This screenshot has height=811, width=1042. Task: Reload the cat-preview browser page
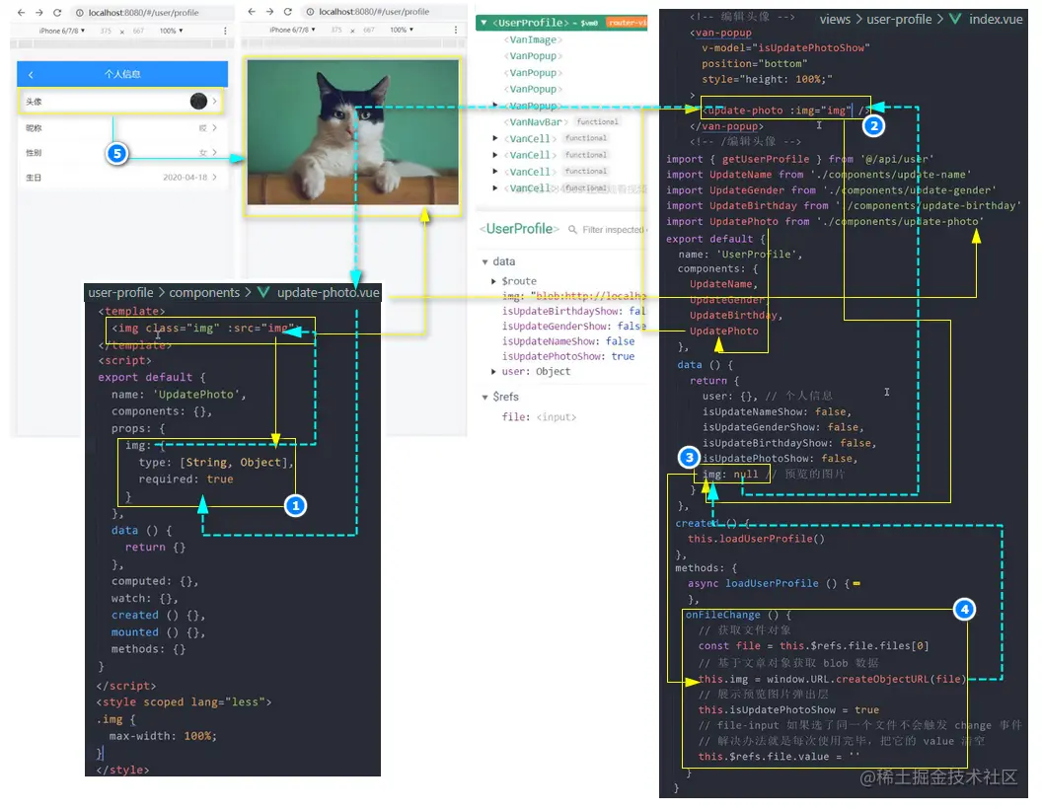288,12
